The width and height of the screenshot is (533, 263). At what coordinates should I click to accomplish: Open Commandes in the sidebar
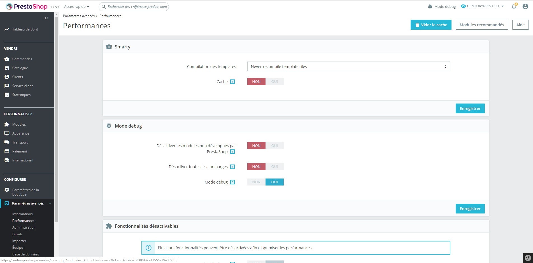click(22, 59)
